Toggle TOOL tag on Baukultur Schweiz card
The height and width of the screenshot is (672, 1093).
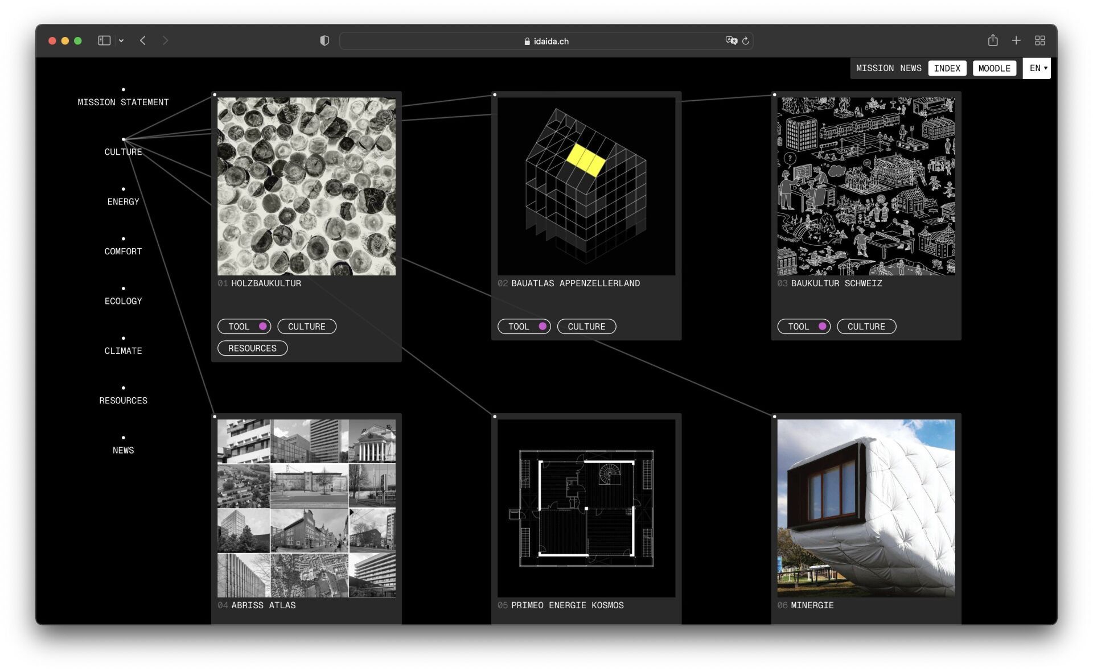click(x=804, y=327)
